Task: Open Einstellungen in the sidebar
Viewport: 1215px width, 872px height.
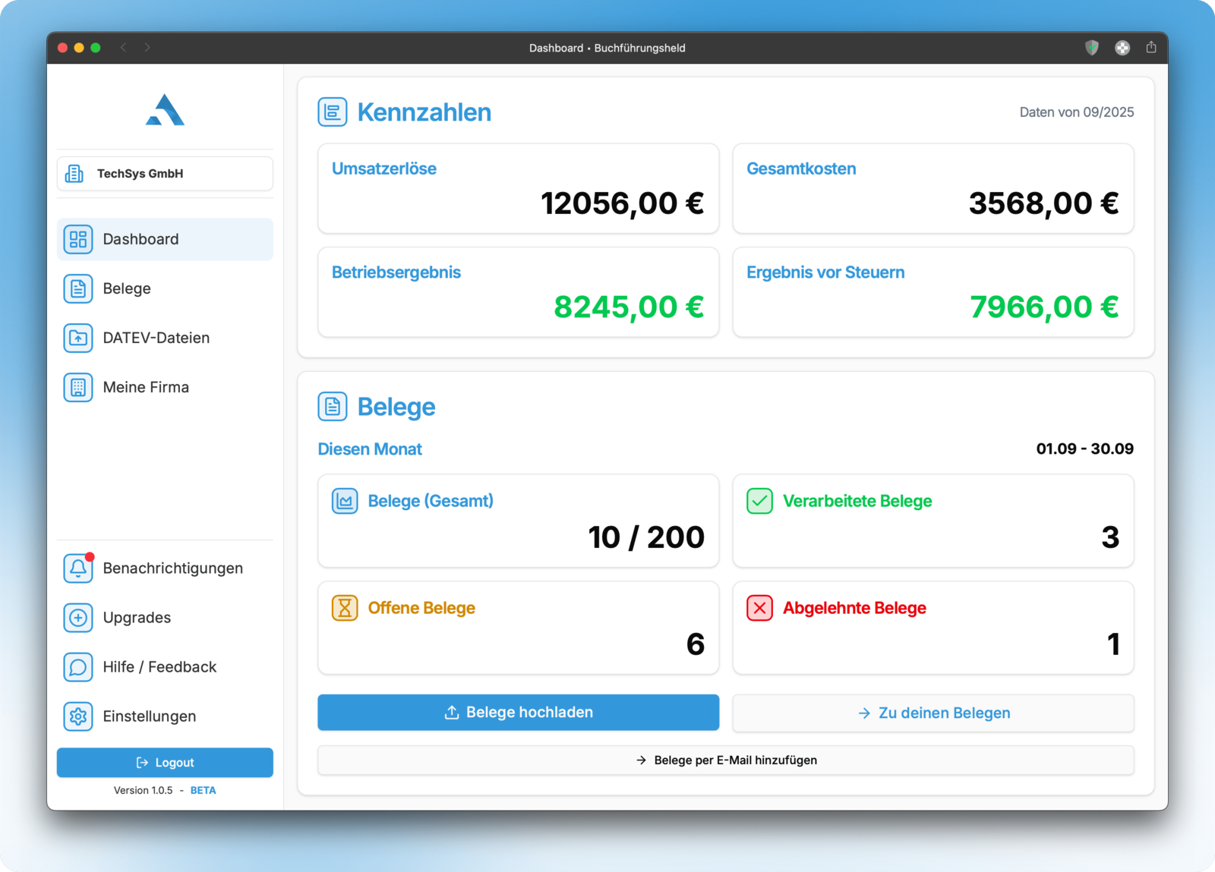Action: click(x=165, y=716)
